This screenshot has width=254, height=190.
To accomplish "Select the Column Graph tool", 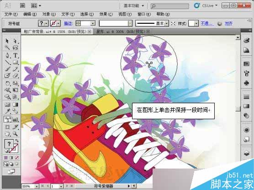I will pos(16,119).
